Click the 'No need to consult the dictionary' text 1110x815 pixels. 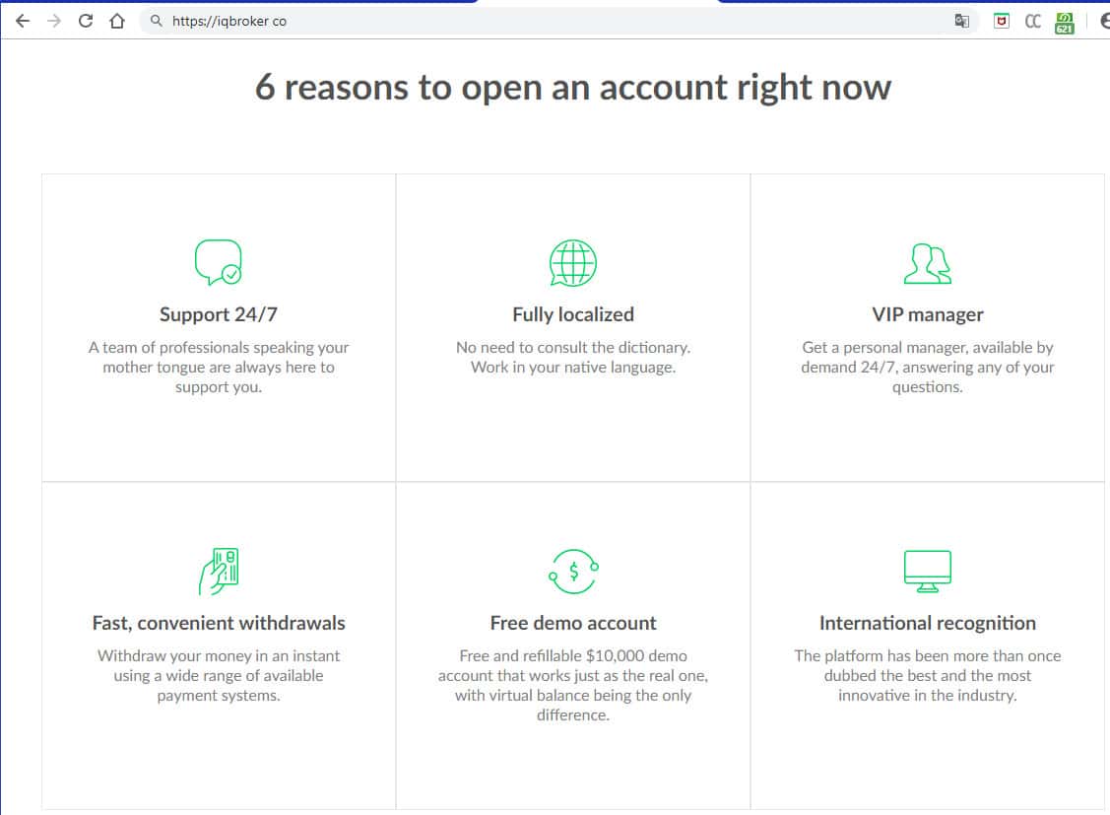[572, 357]
